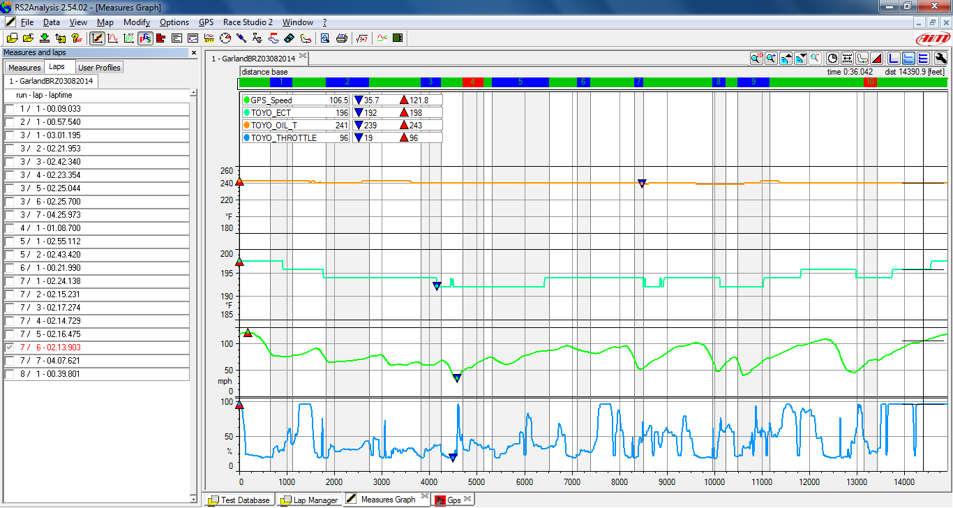
Task: Click the zoom in magnifier icon
Action: coord(771,59)
